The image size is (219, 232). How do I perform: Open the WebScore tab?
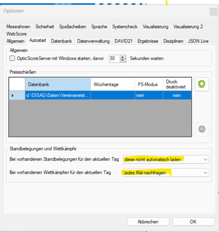[16, 34]
